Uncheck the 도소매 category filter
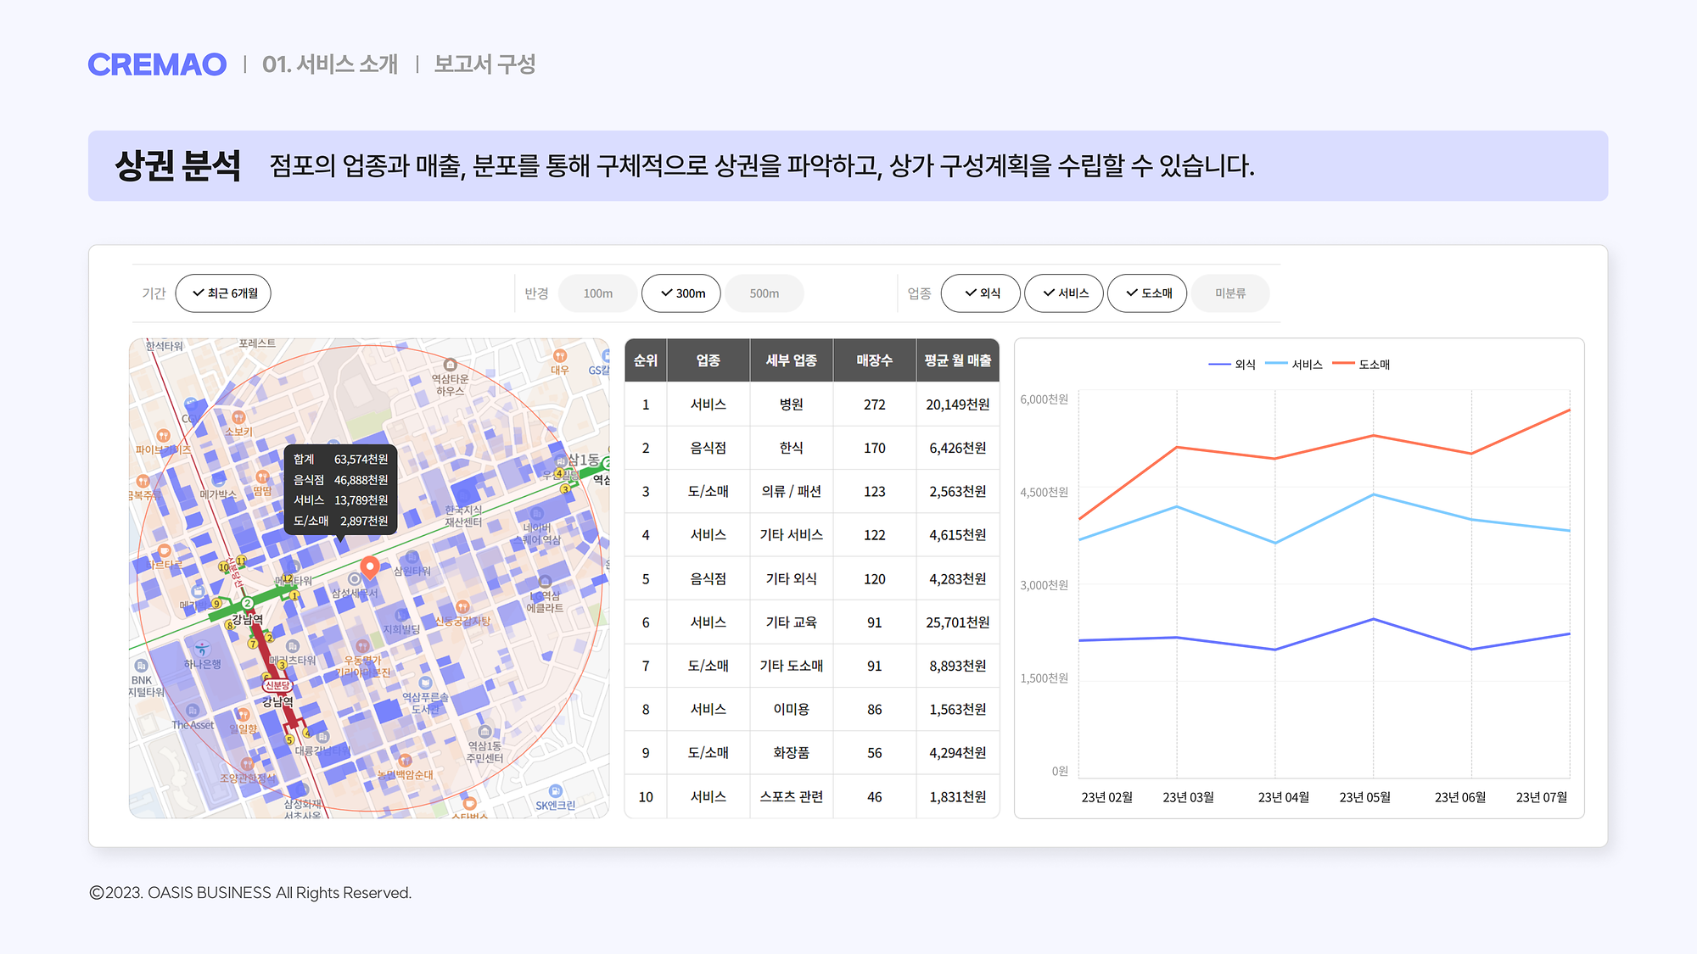Image resolution: width=1697 pixels, height=954 pixels. [x=1146, y=293]
